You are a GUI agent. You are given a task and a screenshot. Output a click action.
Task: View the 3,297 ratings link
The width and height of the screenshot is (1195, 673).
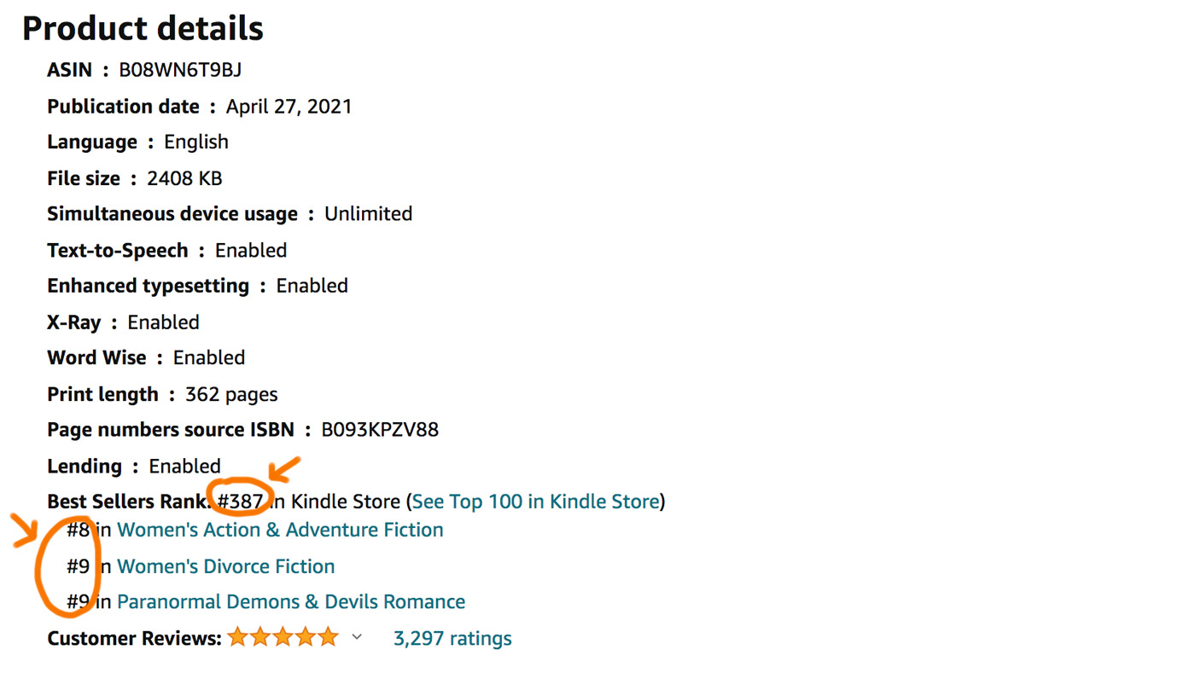click(452, 638)
